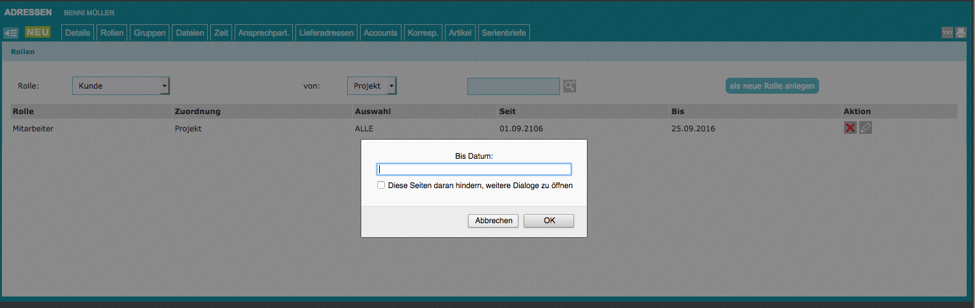
Task: Go to the Lieferadressen tab
Action: click(x=326, y=33)
